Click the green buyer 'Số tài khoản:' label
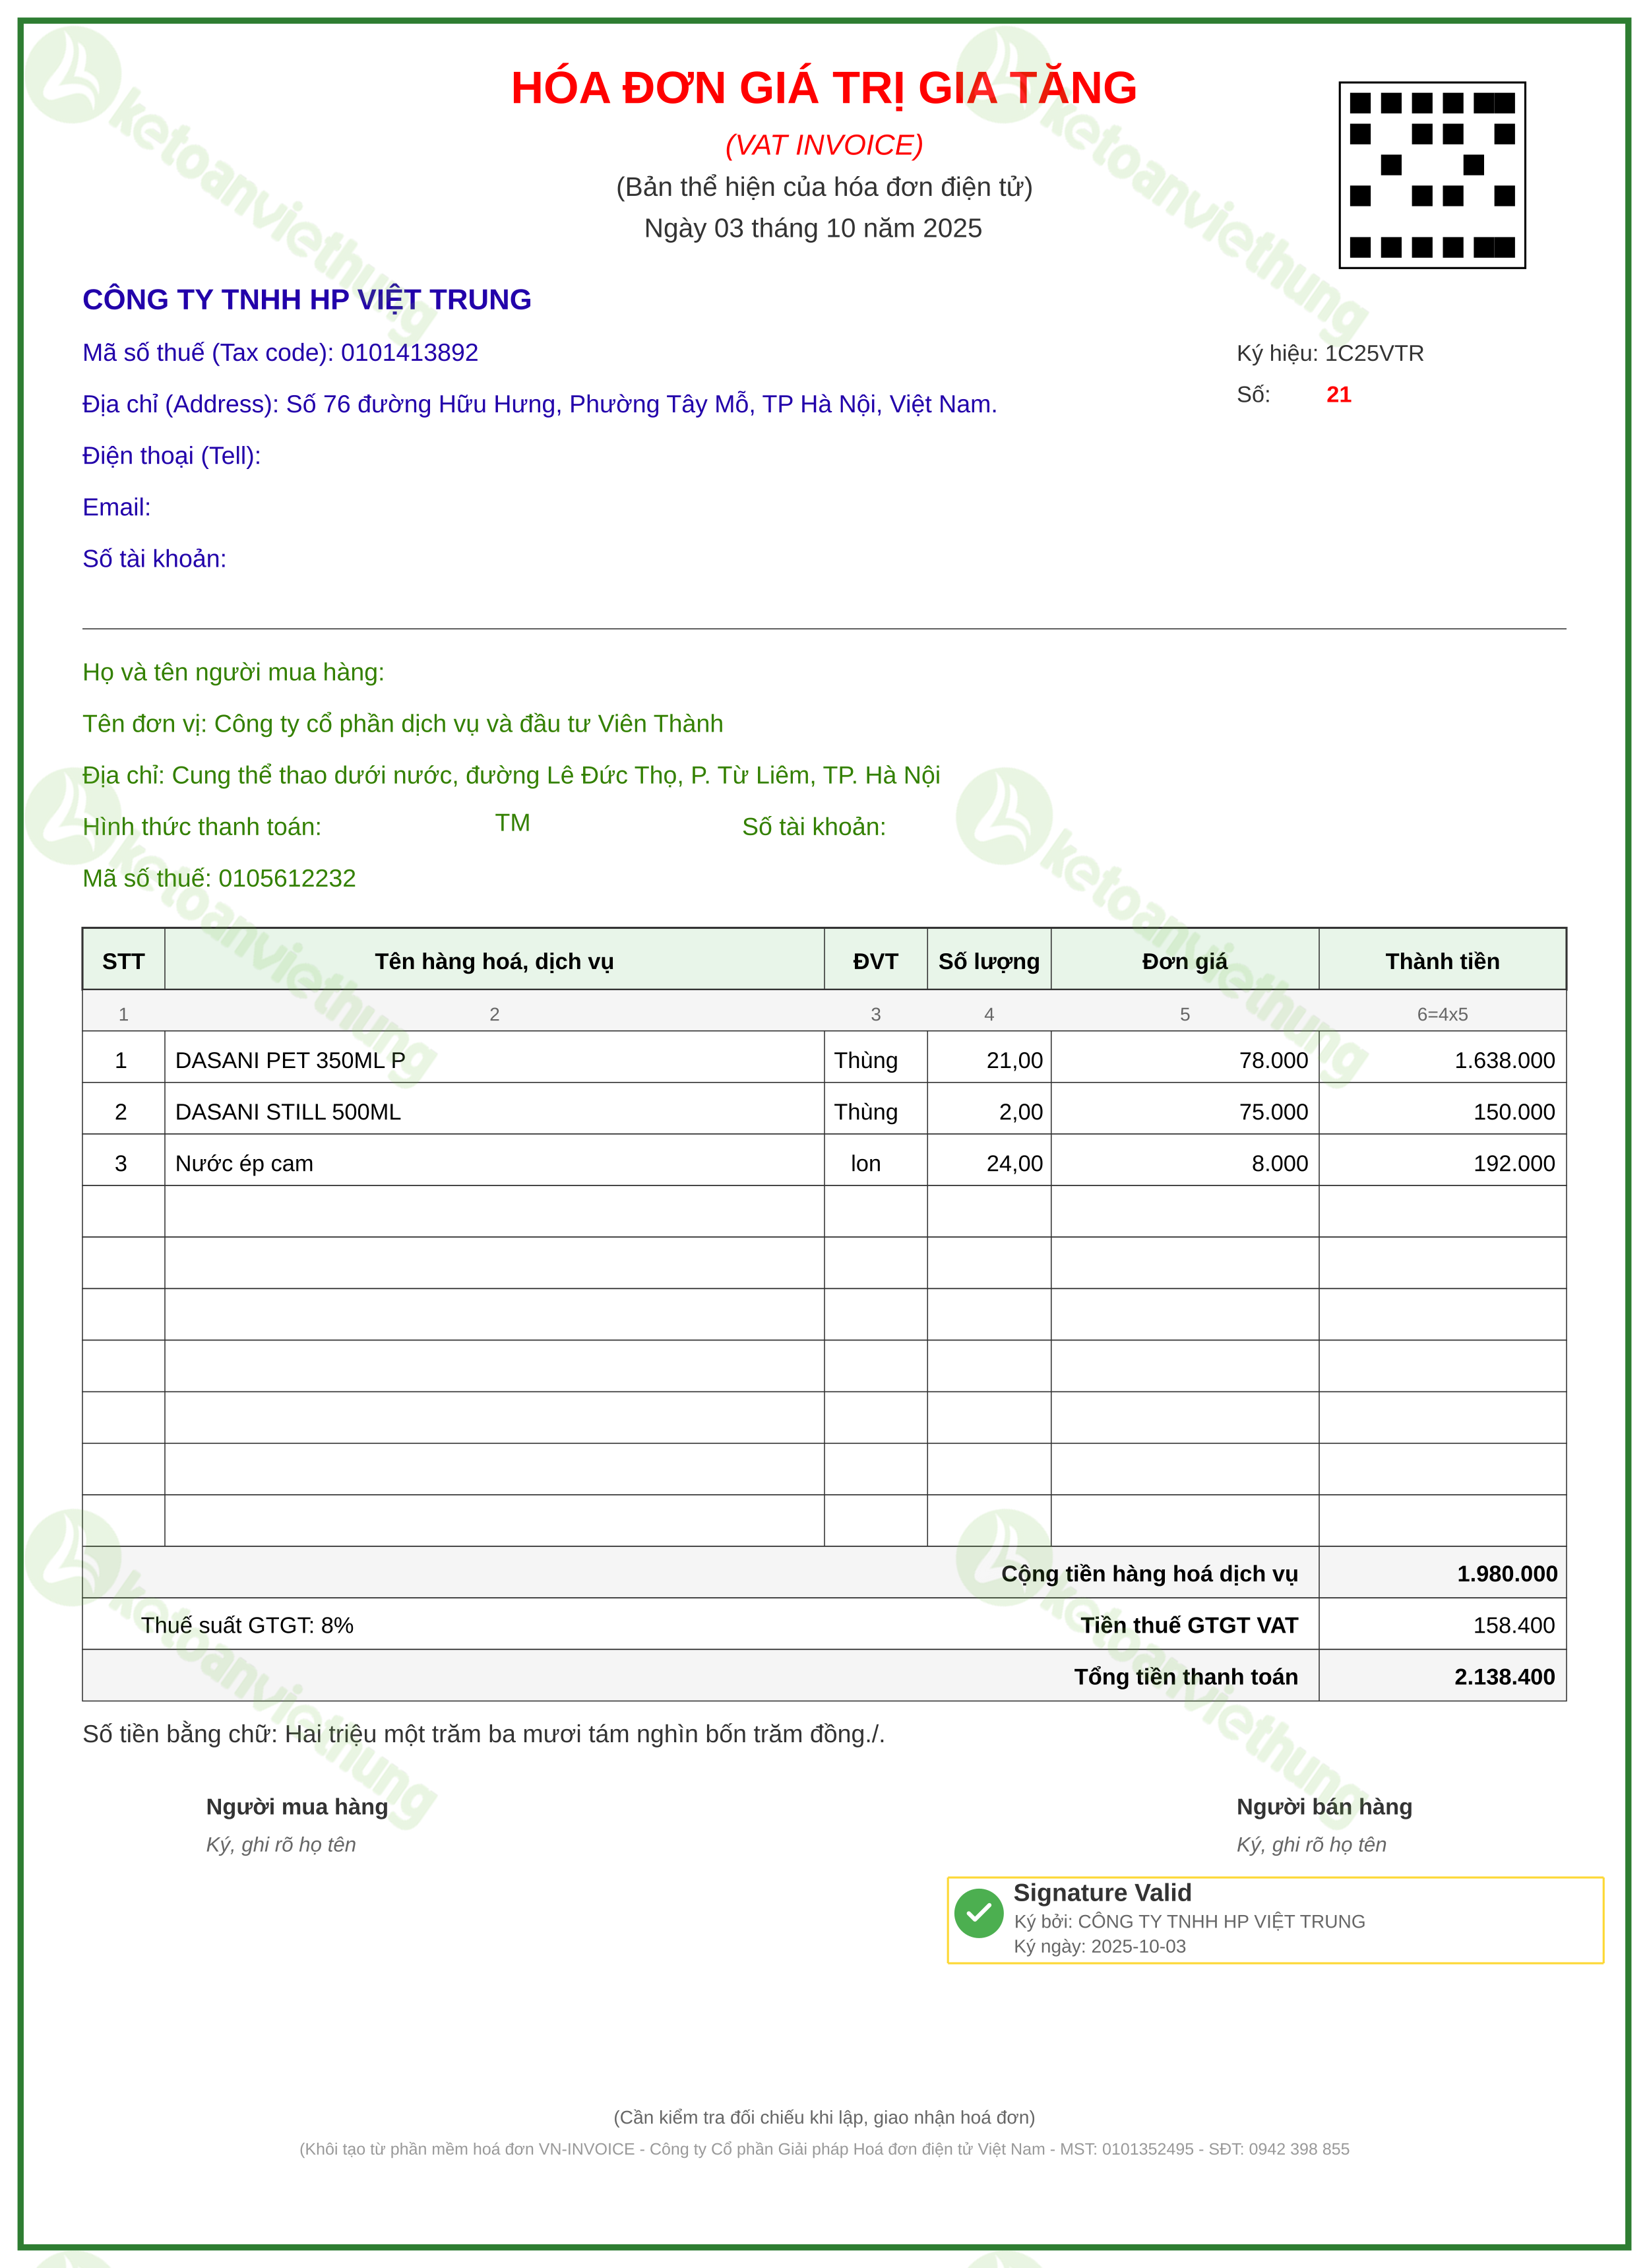Screen dimensions: 1649x2268 [x=814, y=827]
